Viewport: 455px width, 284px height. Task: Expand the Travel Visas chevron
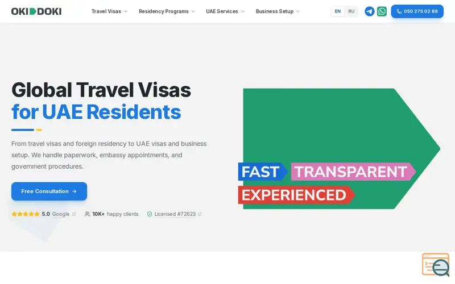[126, 11]
